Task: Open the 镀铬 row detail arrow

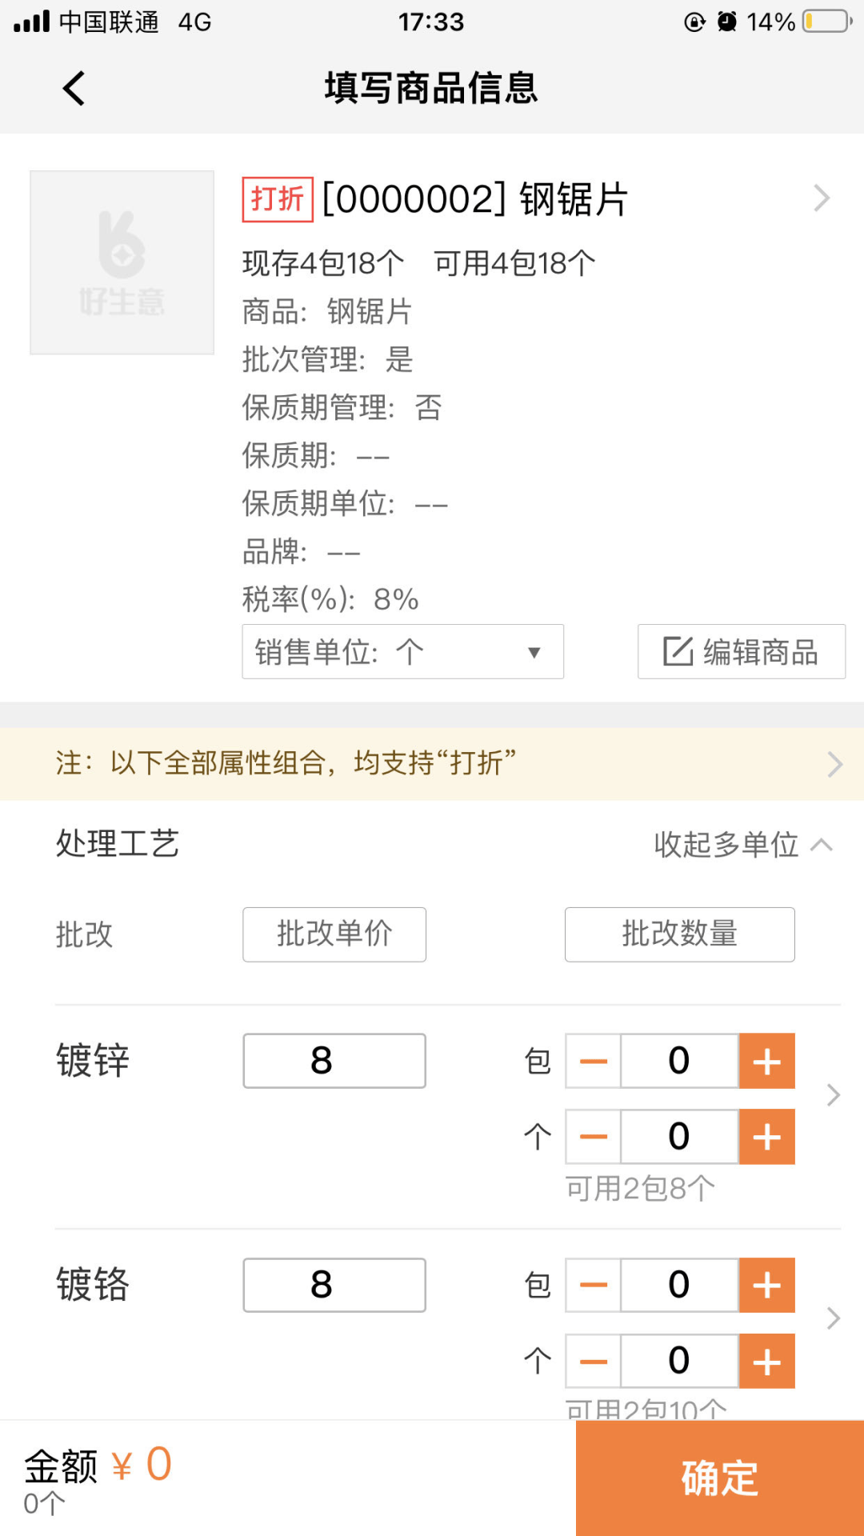Action: (x=832, y=1320)
